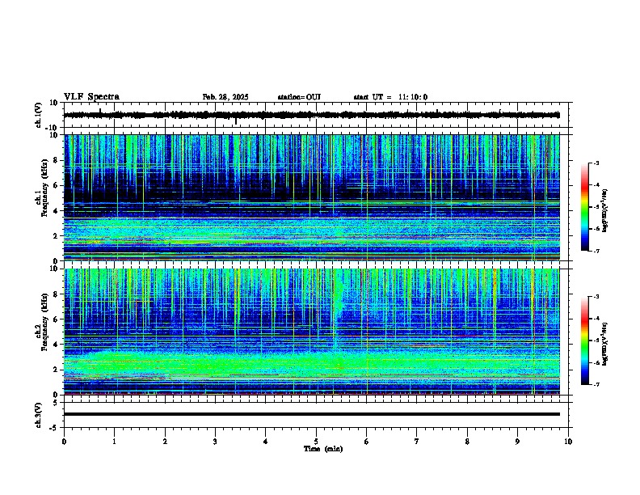Click the 'Time (min)' axis label
Screen dimensions: 640x495
pyautogui.click(x=323, y=449)
